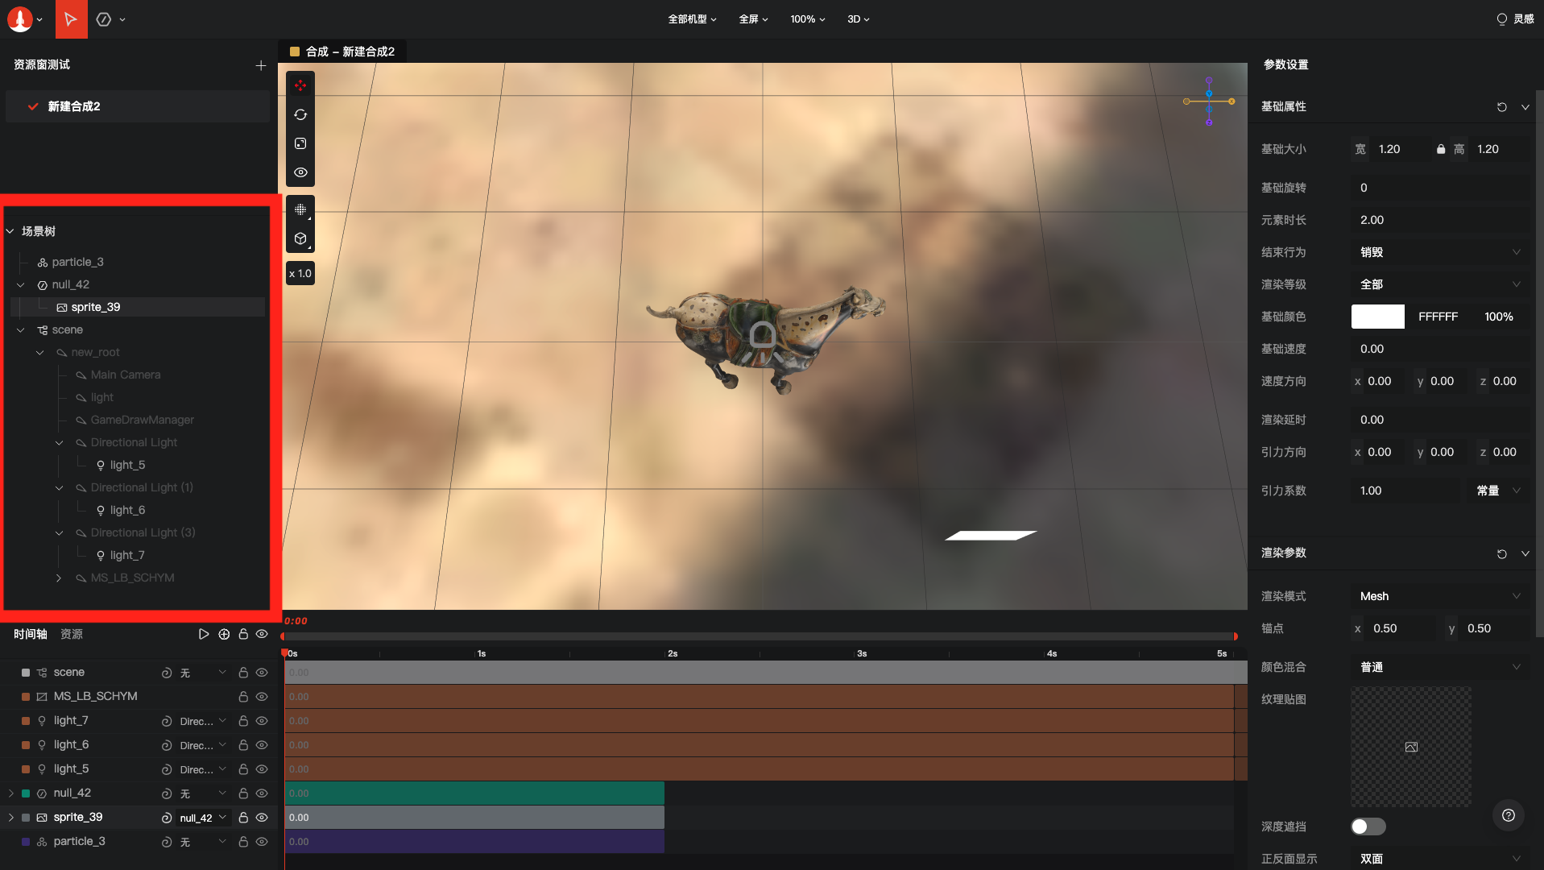Switch to the 资源 tab
Viewport: 1544px width, 870px height.
[72, 634]
